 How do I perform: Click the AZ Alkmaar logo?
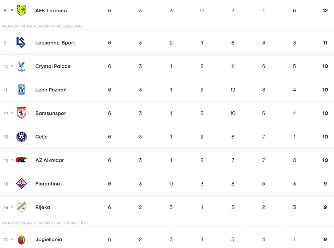[x=22, y=160]
